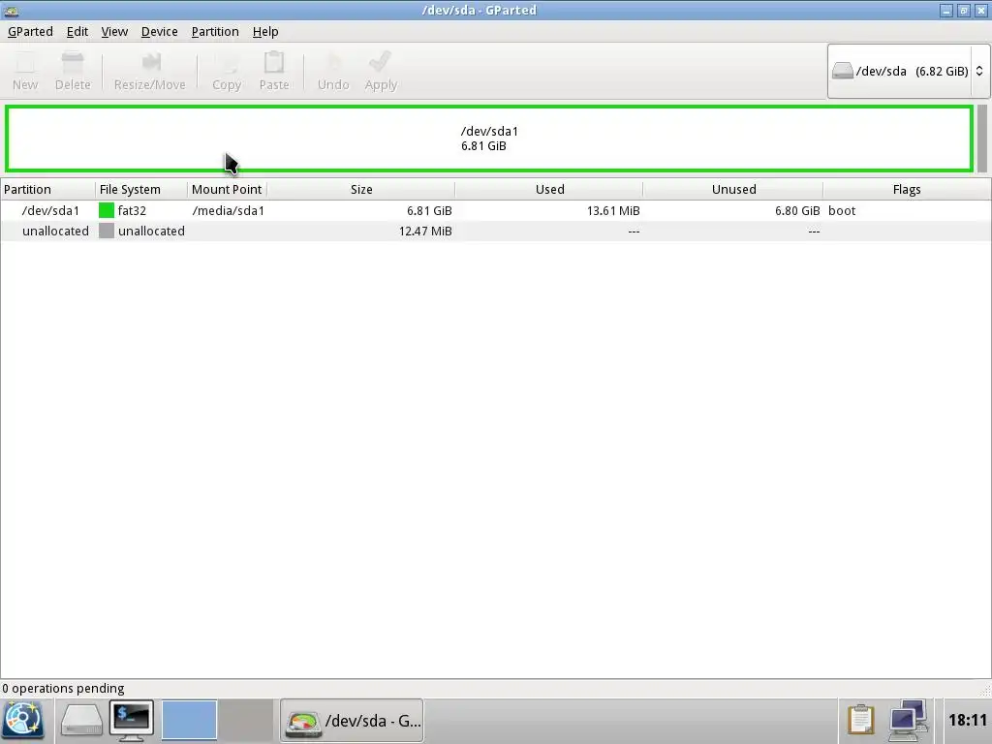The height and width of the screenshot is (744, 992).
Task: Sort by the Mount Point column header
Action: point(227,189)
